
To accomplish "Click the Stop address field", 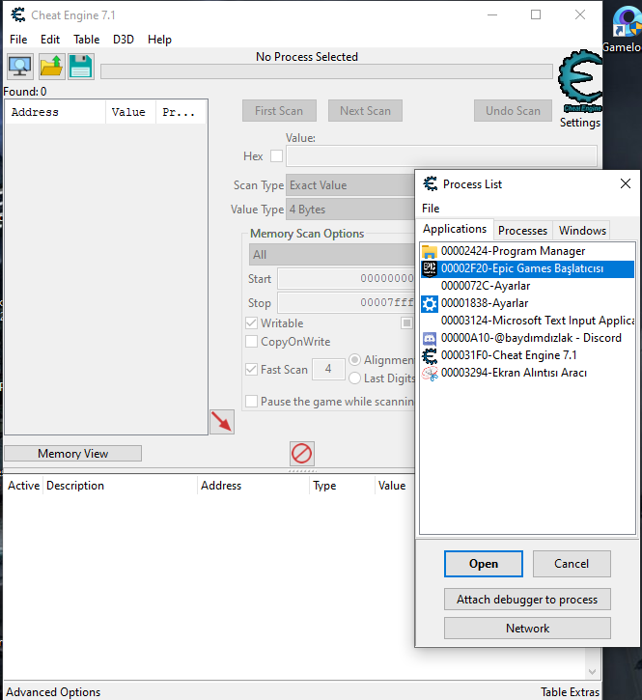I will (x=346, y=302).
